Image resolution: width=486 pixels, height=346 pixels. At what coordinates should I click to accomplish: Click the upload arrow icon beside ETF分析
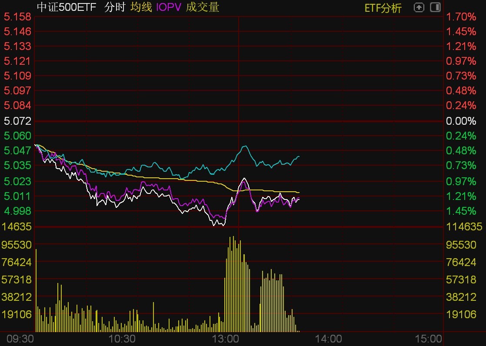(x=419, y=7)
